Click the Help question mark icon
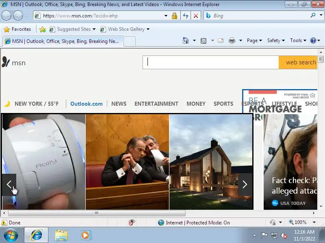325x243 pixels. click(x=313, y=40)
